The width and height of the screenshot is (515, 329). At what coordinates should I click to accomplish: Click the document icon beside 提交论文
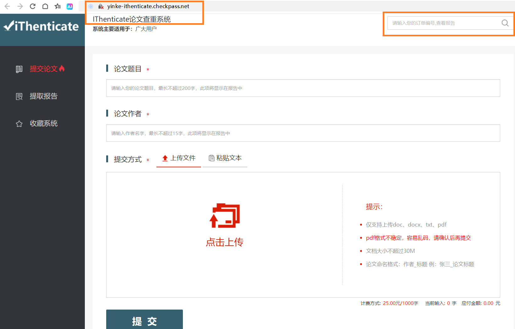coord(19,69)
